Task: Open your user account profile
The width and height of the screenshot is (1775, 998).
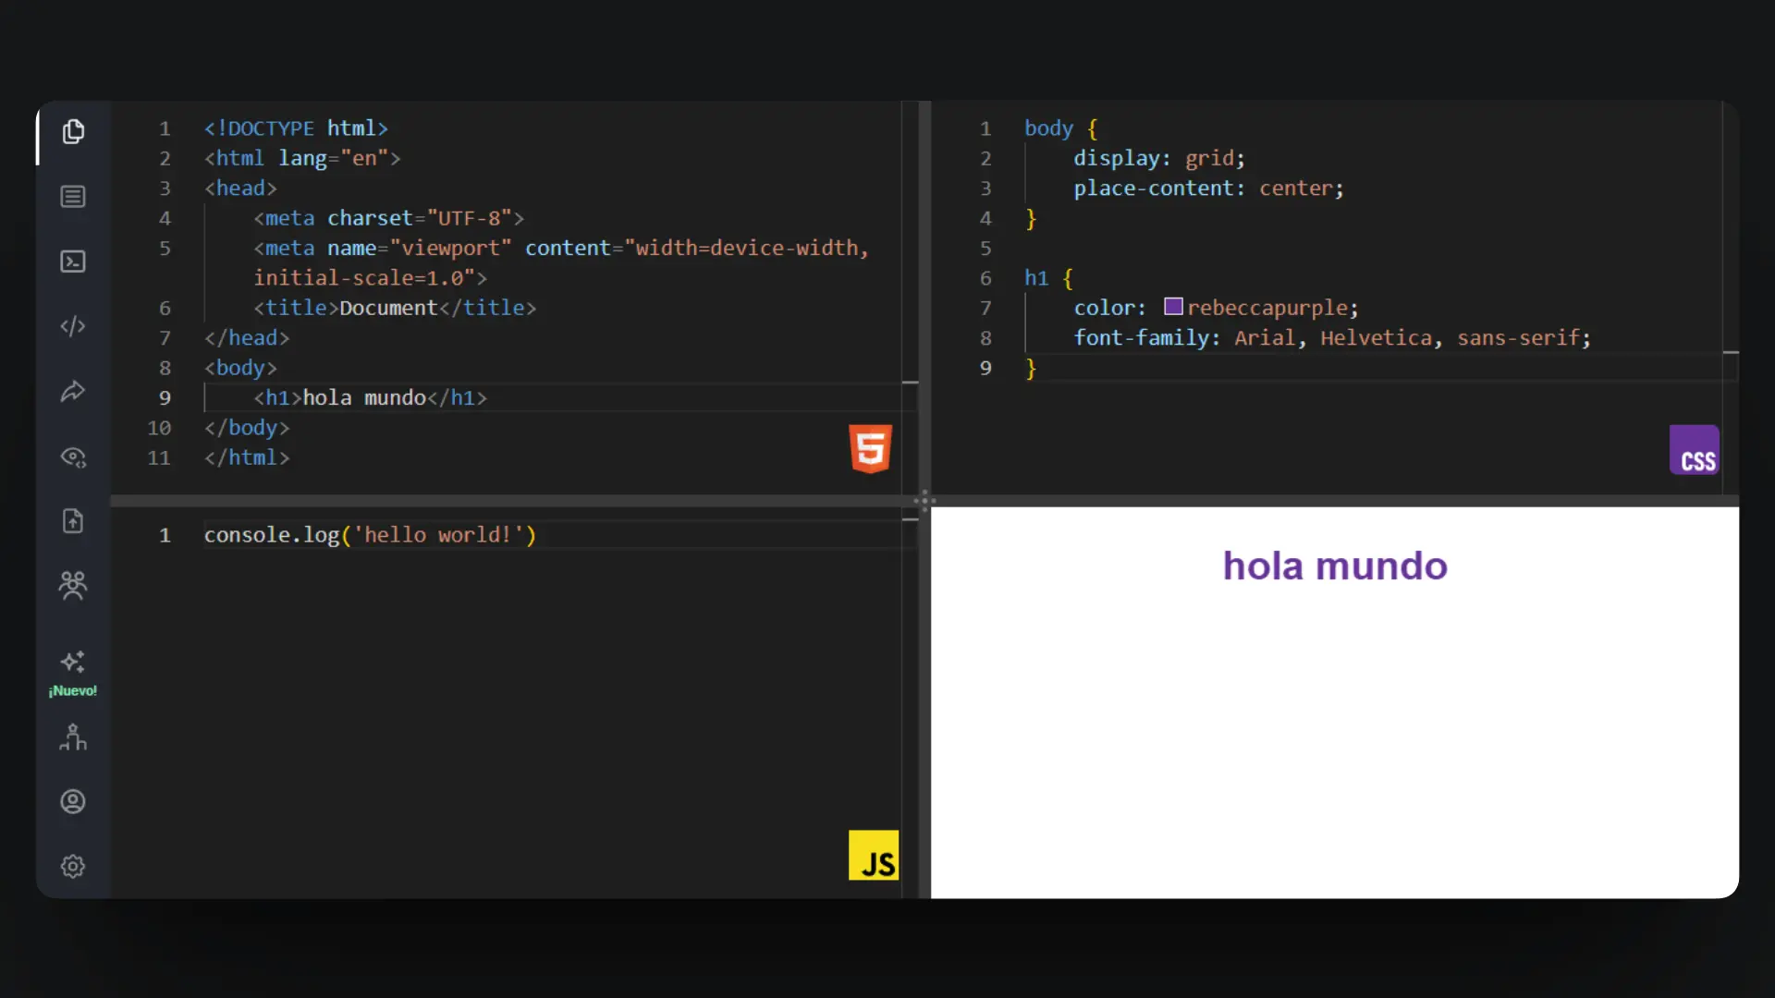Action: (x=73, y=801)
